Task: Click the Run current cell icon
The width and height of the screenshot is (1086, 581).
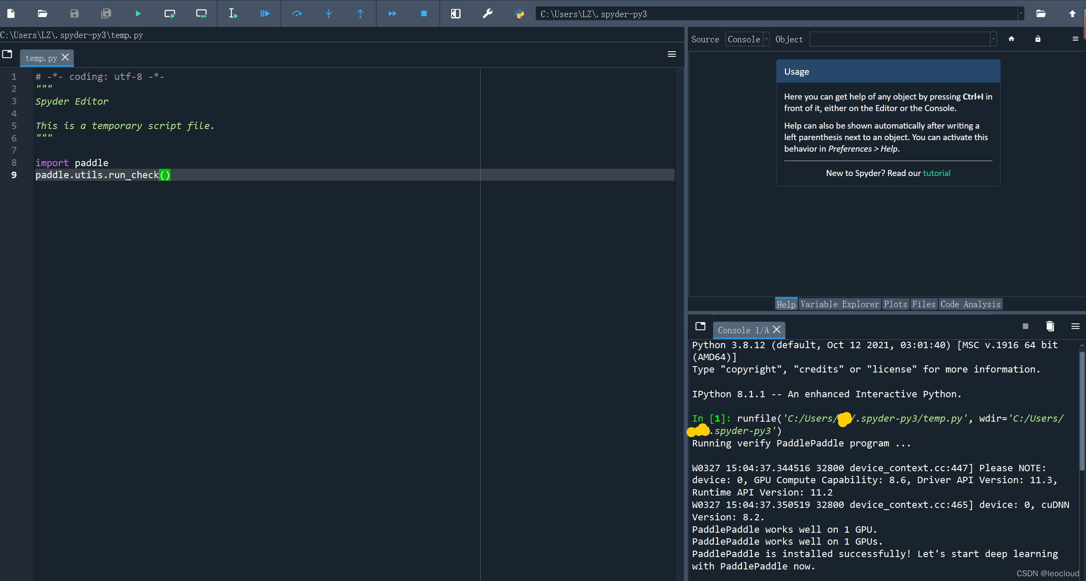Action: (x=170, y=14)
